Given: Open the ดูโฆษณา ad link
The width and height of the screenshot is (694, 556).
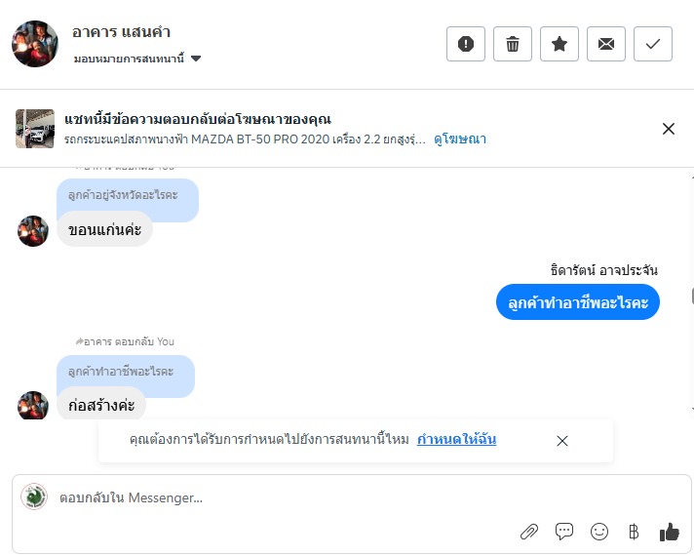Looking at the screenshot, I should tap(460, 139).
